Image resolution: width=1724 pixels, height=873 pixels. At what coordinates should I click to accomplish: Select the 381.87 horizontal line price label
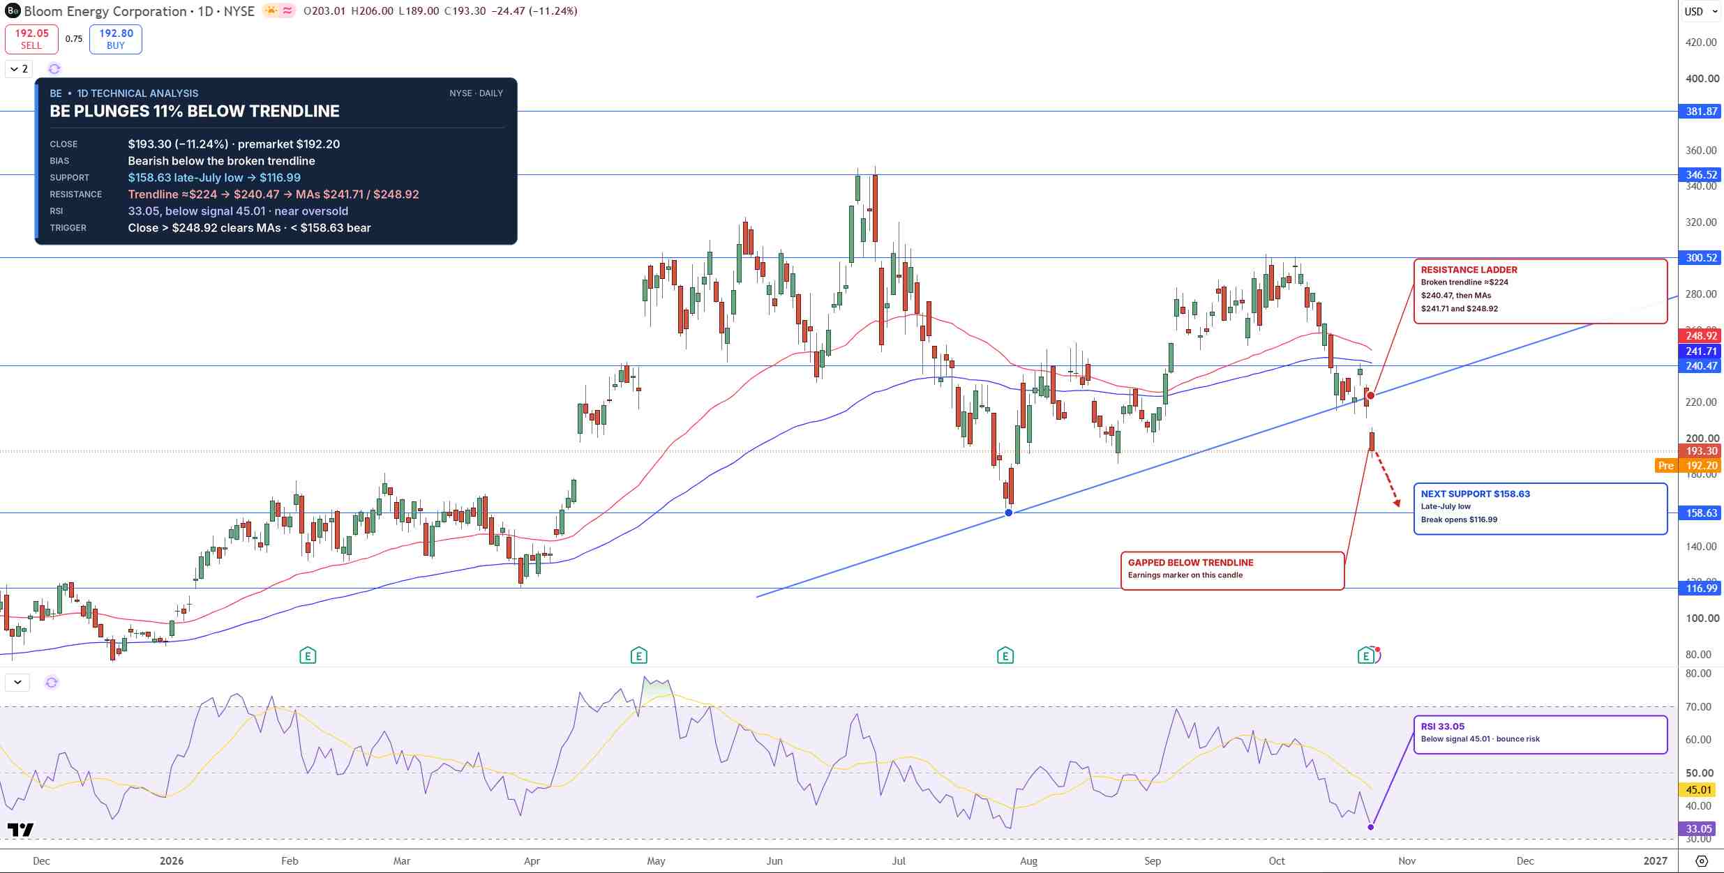pyautogui.click(x=1701, y=112)
